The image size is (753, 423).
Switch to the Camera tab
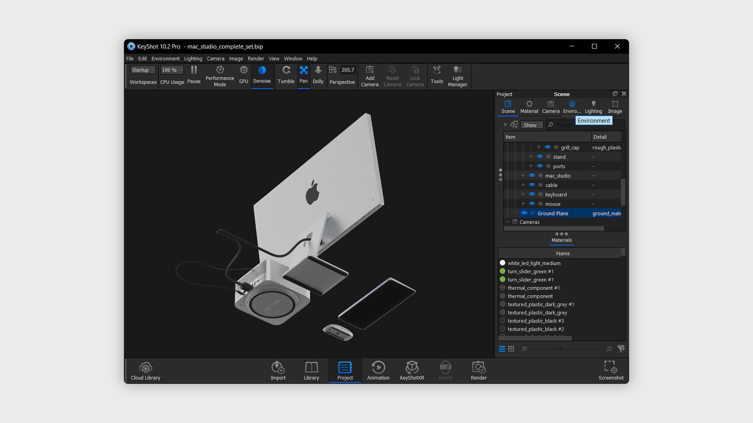[x=551, y=107]
